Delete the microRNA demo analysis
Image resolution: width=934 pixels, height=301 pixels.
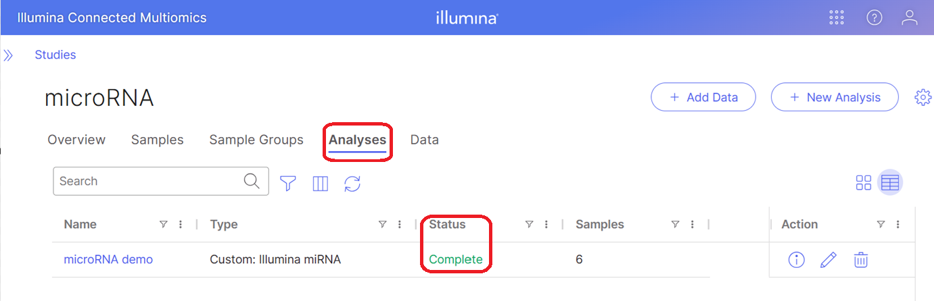[x=860, y=259]
